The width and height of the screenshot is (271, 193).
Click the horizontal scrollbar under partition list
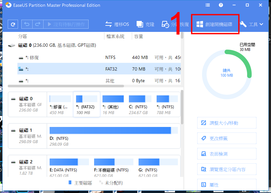pyautogui.click(x=66, y=86)
